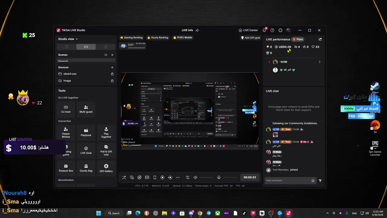Open the Scenes list menu icon

(x=106, y=55)
